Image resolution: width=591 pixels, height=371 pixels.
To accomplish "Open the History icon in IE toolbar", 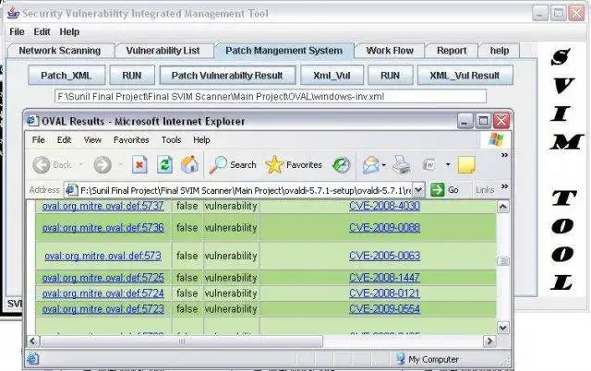I will [x=341, y=165].
